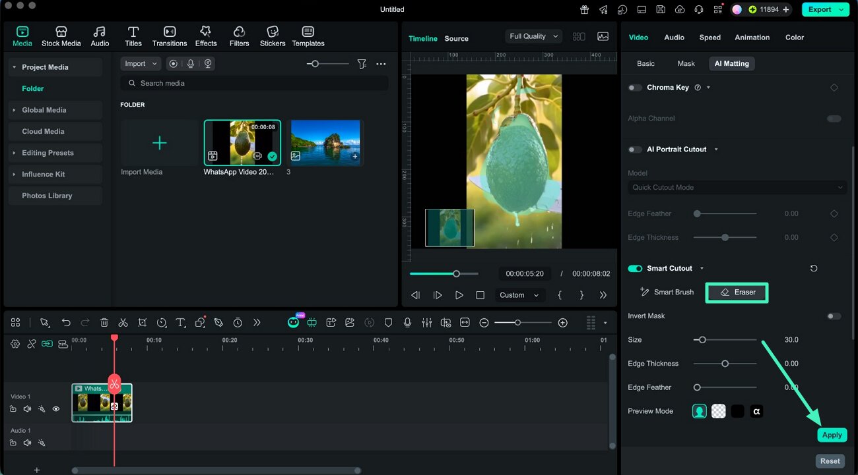Viewport: 858px width, 475px height.
Task: Show more timeline tools via double chevron
Action: [x=257, y=322]
